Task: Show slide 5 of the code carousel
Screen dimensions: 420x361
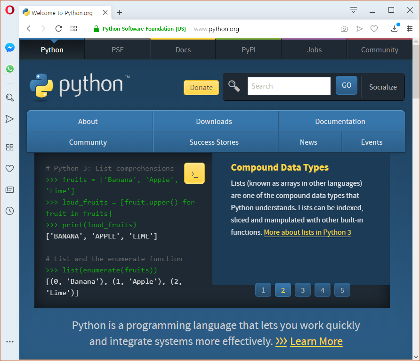Action: click(342, 290)
